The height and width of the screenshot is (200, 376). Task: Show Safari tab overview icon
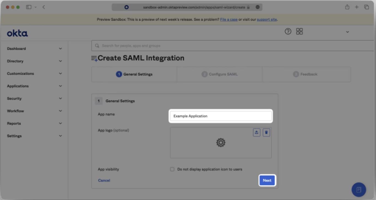tap(366, 7)
